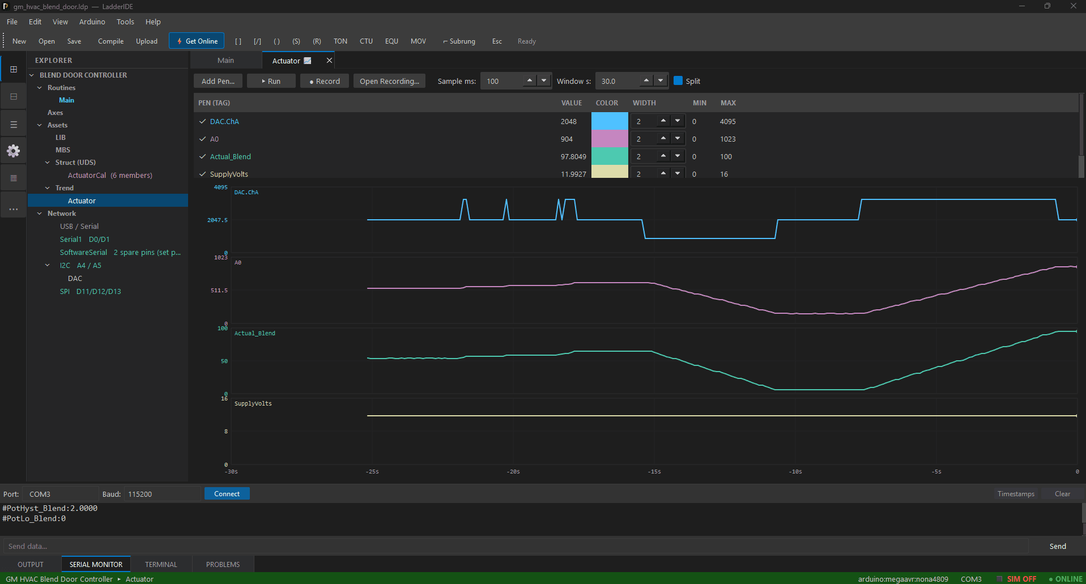Collapse the Network tree node
1086x584 pixels.
(x=40, y=214)
